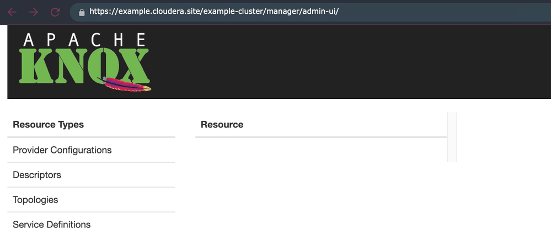The image size is (551, 250).
Task: Click the example-cluster segment of the URL
Action: (x=233, y=12)
